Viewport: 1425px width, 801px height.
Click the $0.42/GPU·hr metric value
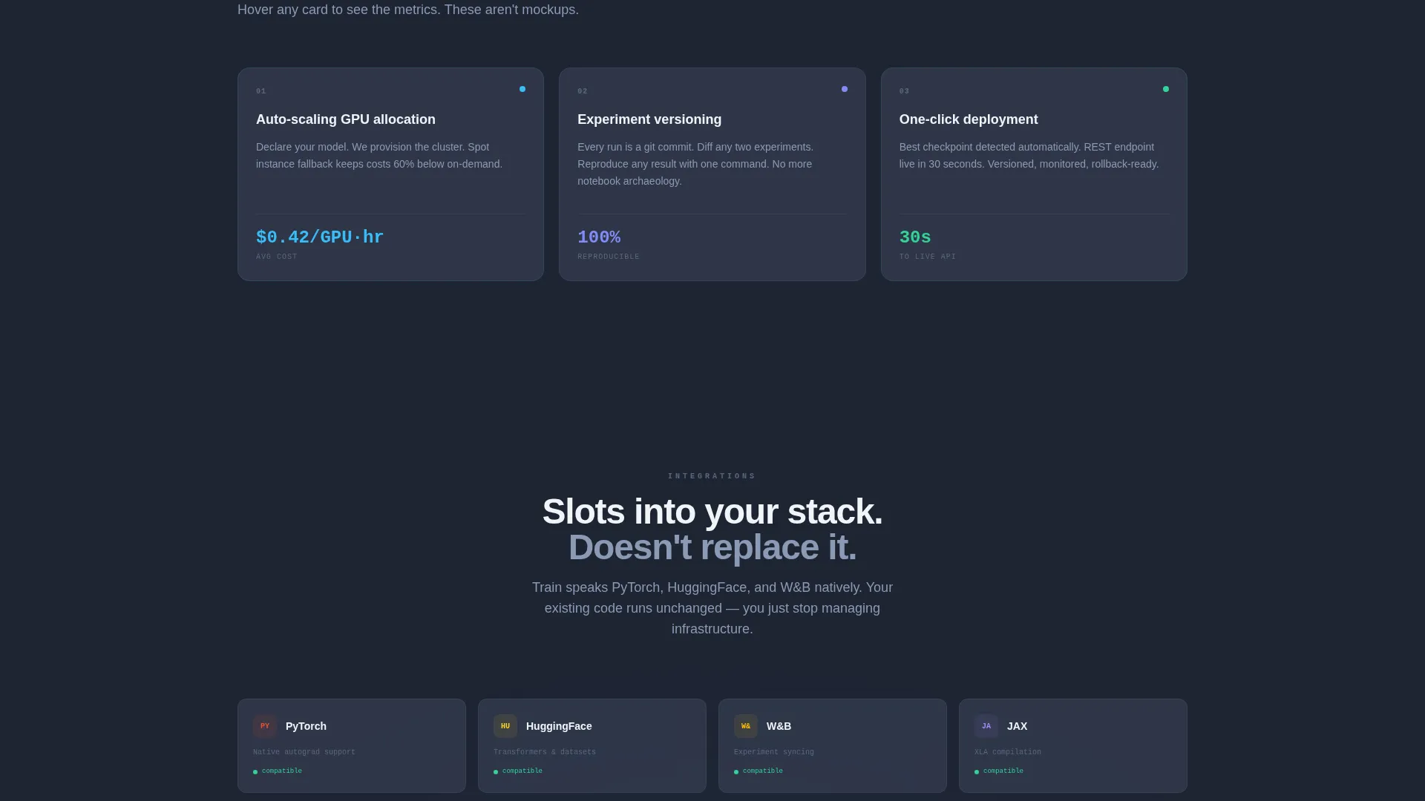tap(320, 237)
